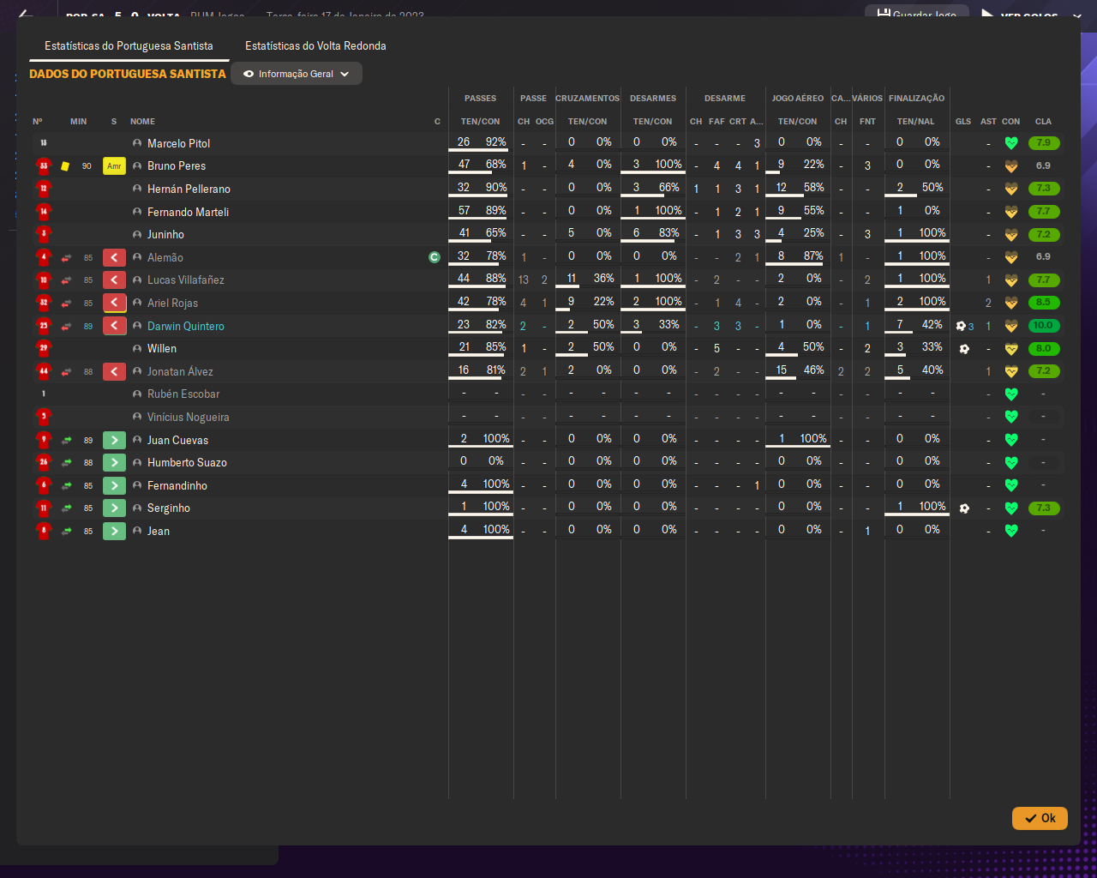Open Juninho's player profile
The width and height of the screenshot is (1097, 878).
click(165, 234)
